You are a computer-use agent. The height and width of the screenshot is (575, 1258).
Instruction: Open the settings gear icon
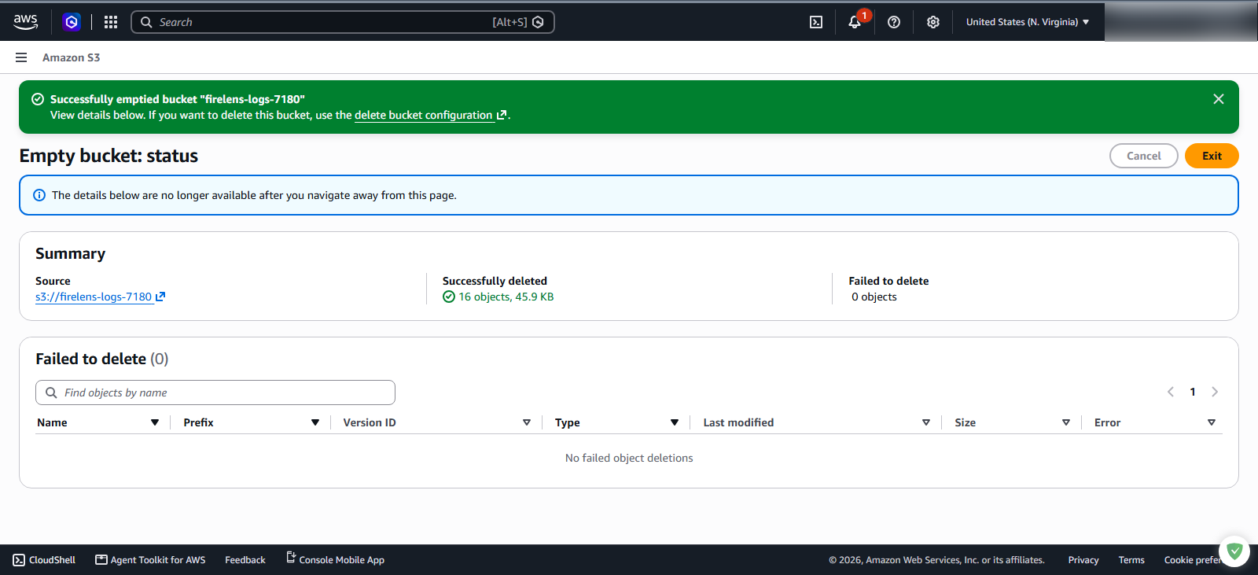(x=933, y=22)
